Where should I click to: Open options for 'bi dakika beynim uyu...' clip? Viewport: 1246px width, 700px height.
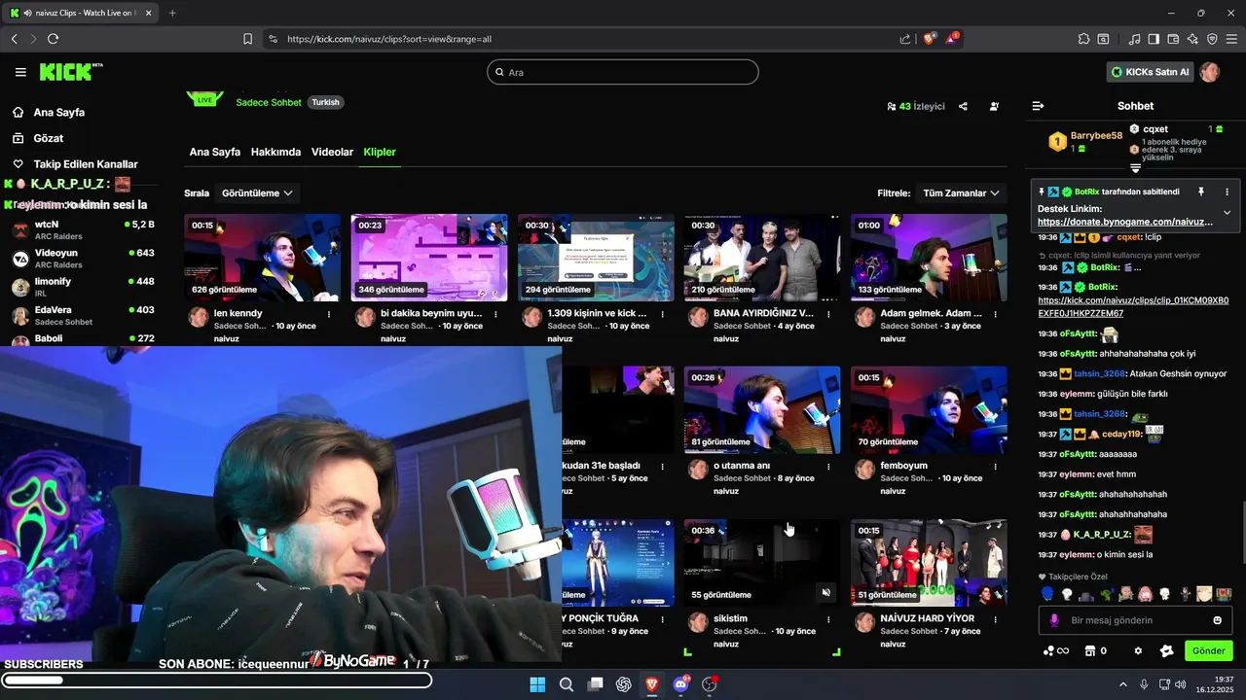pyautogui.click(x=495, y=314)
